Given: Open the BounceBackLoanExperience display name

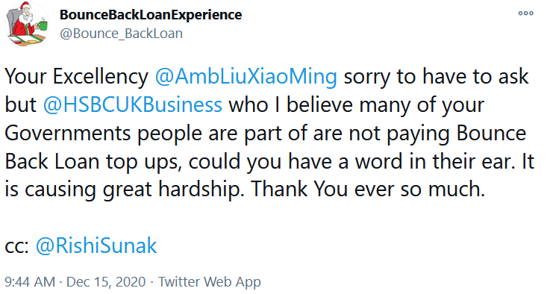Looking at the screenshot, I should pos(151,15).
